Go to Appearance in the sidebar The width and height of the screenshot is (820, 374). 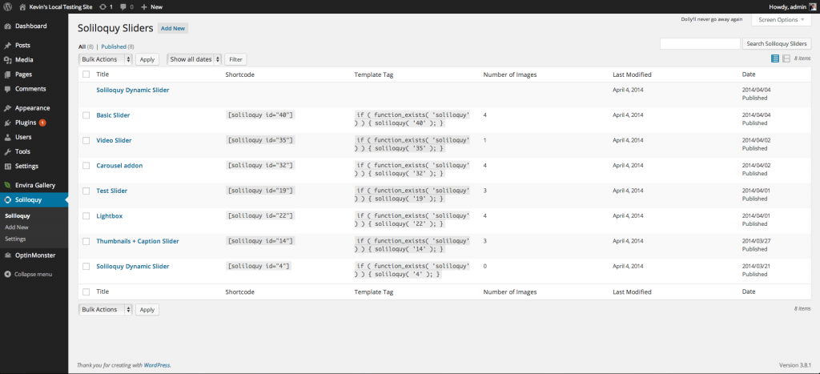point(32,108)
